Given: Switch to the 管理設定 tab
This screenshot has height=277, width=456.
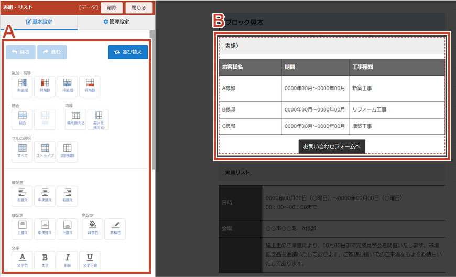Looking at the screenshot, I should (x=116, y=22).
